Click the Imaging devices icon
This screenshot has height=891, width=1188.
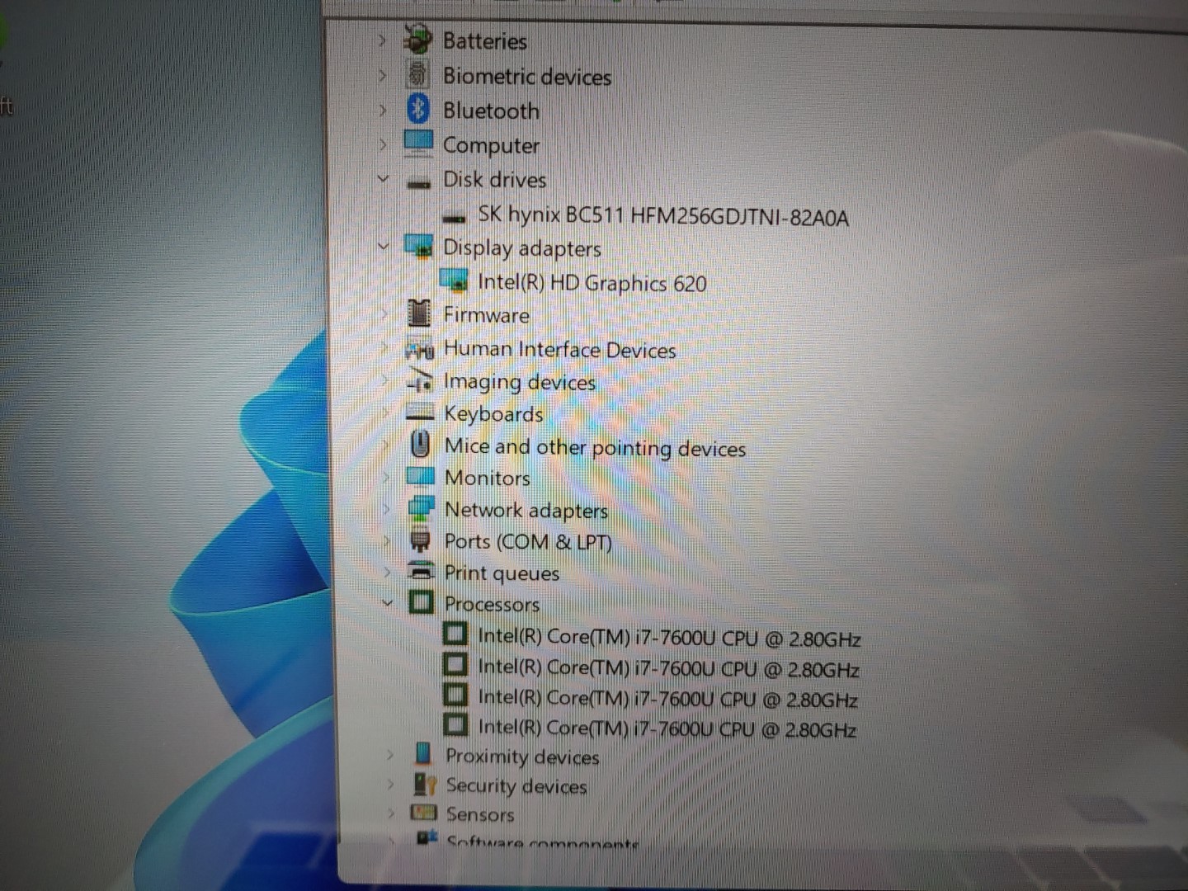click(421, 380)
